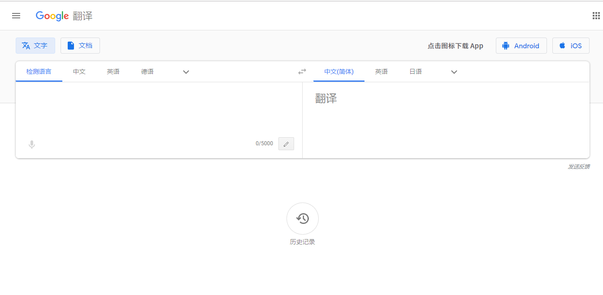Screen dimensions: 603x295
Task: Download the Android app
Action: click(521, 46)
